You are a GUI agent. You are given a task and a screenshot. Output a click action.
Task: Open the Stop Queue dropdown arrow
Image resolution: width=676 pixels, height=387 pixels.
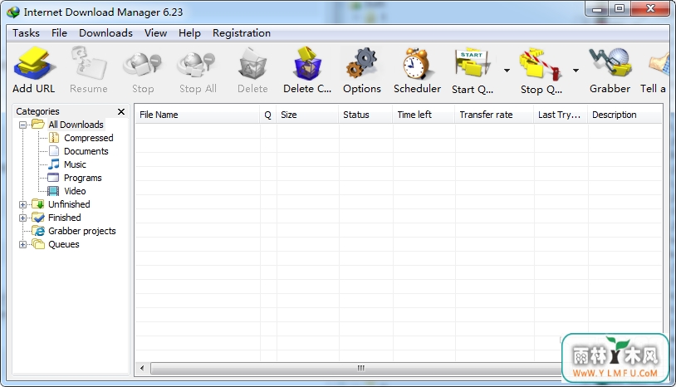point(576,71)
